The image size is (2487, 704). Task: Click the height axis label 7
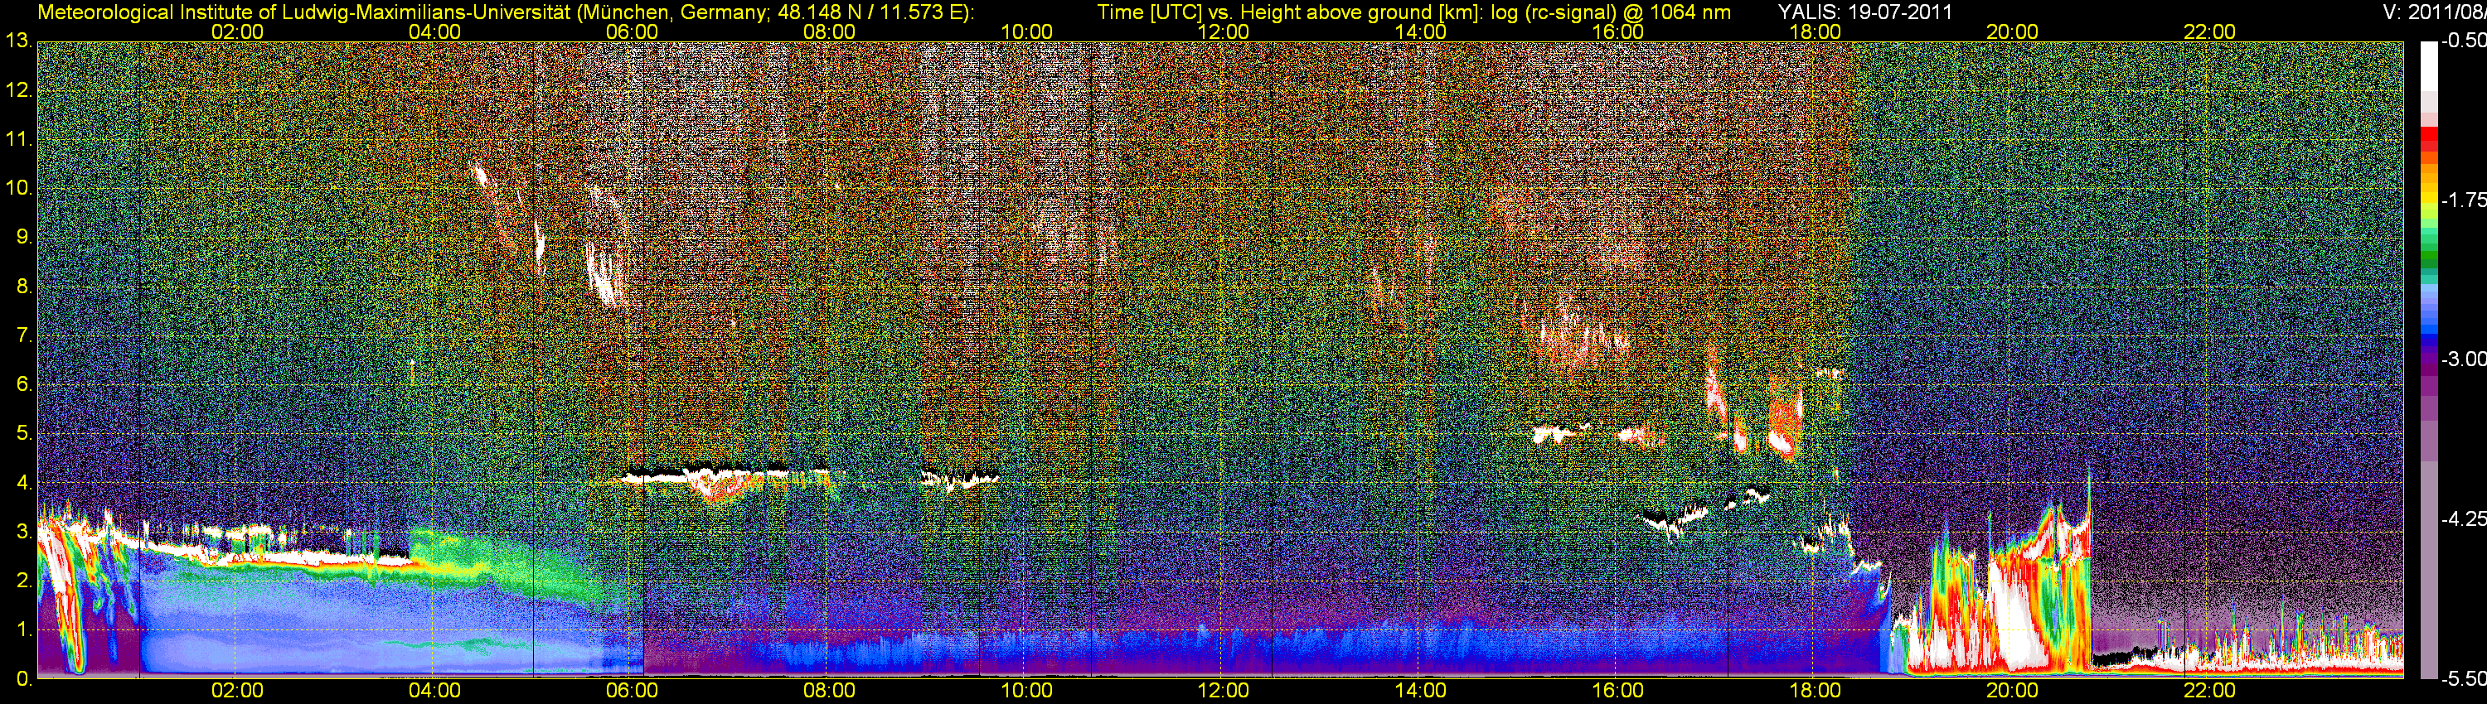(x=23, y=335)
